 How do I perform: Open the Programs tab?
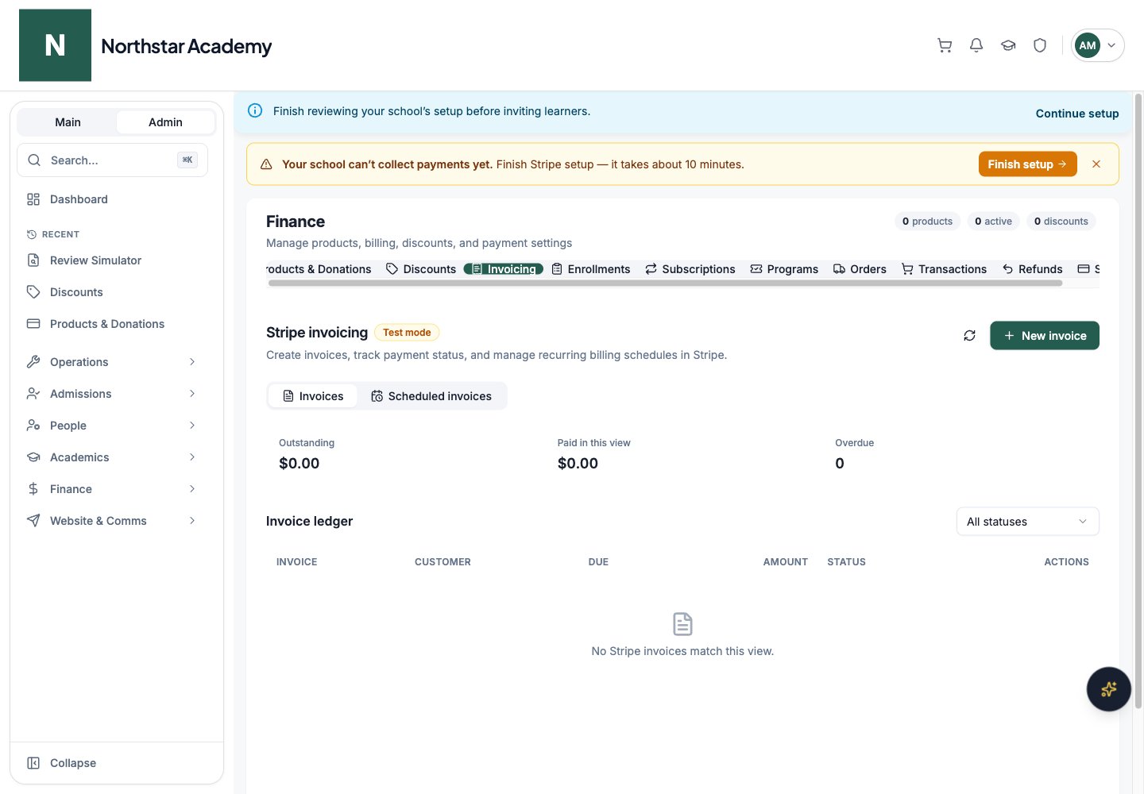pos(784,269)
